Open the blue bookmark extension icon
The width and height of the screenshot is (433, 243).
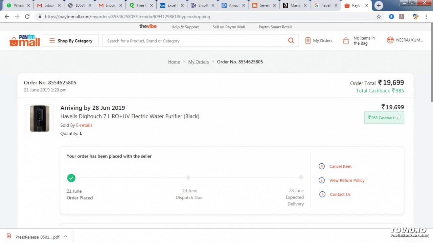coord(391,17)
